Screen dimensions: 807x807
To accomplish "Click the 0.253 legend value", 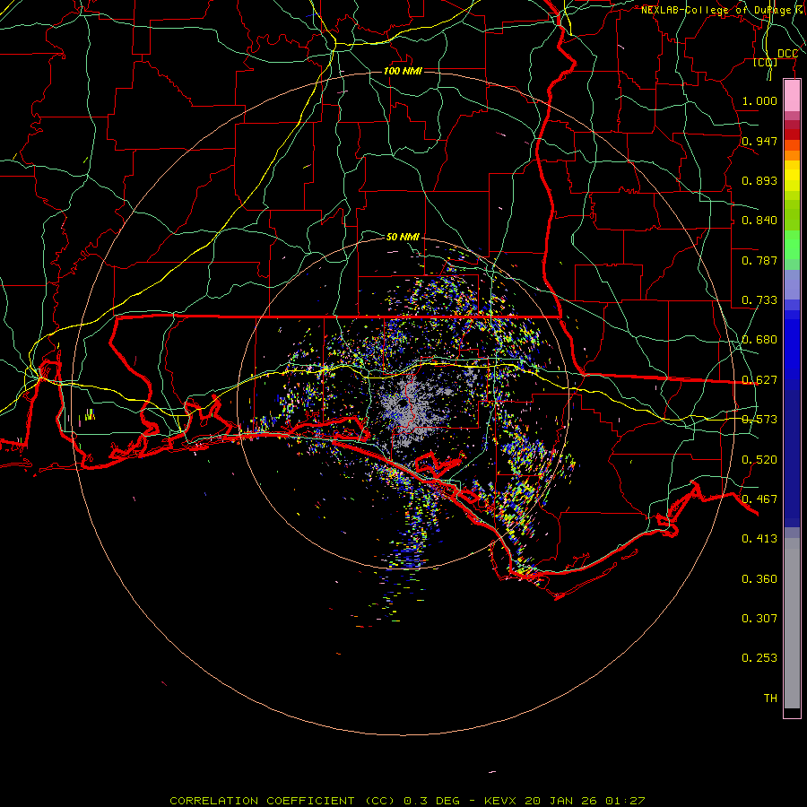I will (x=759, y=658).
